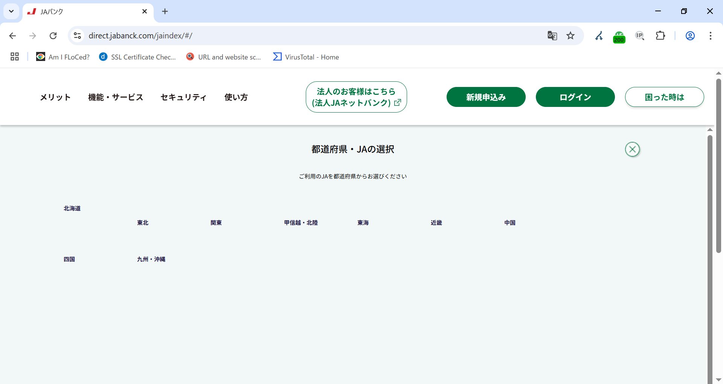The width and height of the screenshot is (723, 384).
Task: Click the 新規申込み button
Action: (x=486, y=97)
